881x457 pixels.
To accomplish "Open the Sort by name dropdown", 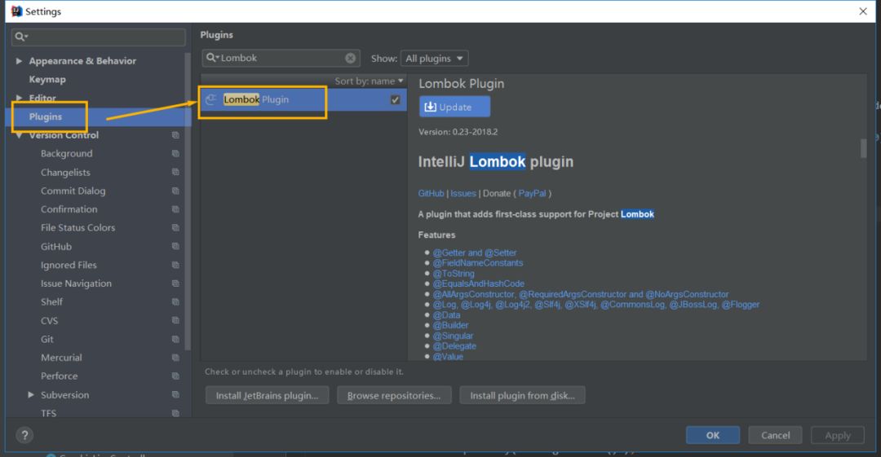I will (370, 81).
